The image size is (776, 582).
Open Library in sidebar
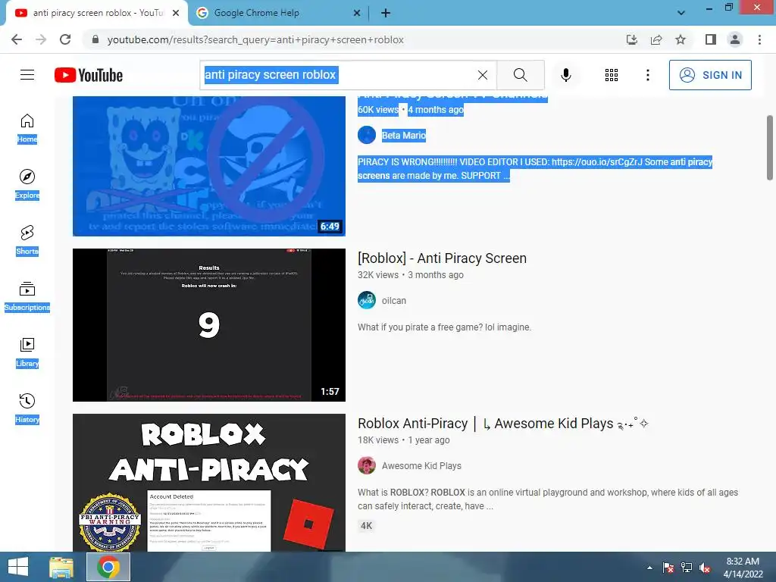[x=27, y=352]
